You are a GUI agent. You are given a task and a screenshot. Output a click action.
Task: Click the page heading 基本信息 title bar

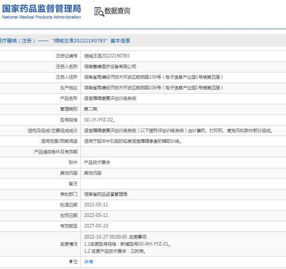click(143, 41)
